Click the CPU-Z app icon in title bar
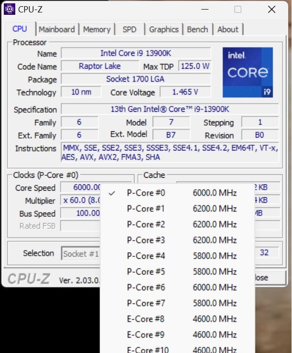The image size is (292, 353). tap(10, 9)
